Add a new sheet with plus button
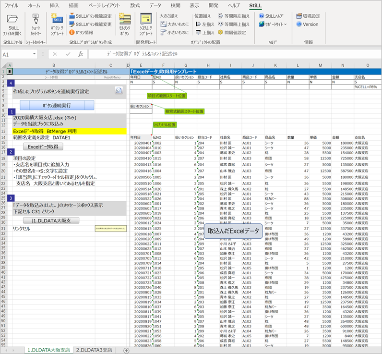The height and width of the screenshot is (354, 382). pos(126,351)
